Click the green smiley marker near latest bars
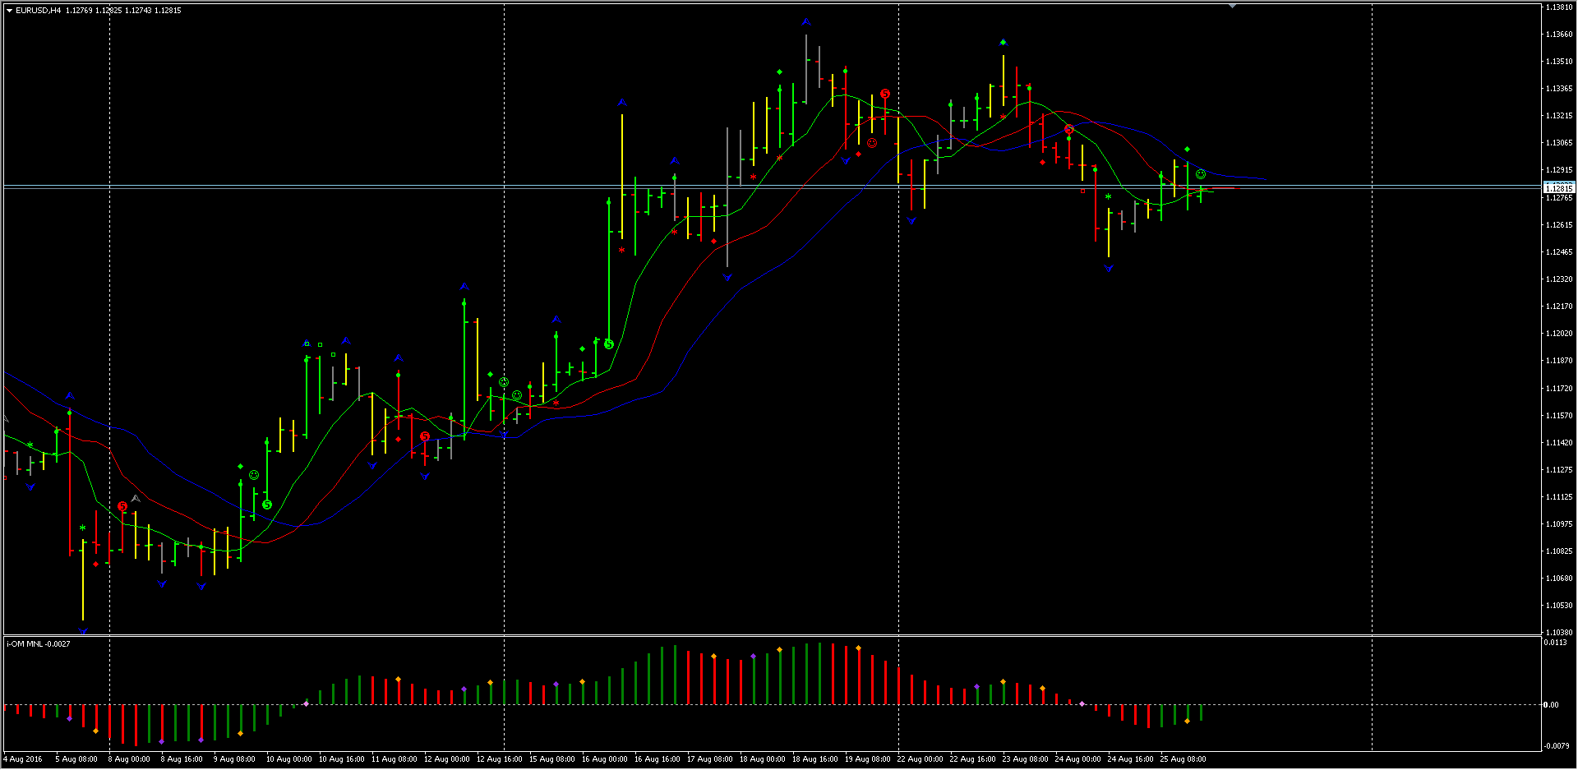 click(1201, 174)
